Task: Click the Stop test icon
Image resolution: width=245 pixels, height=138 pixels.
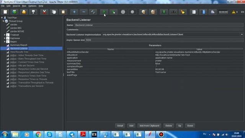Action: [x=123, y=12]
